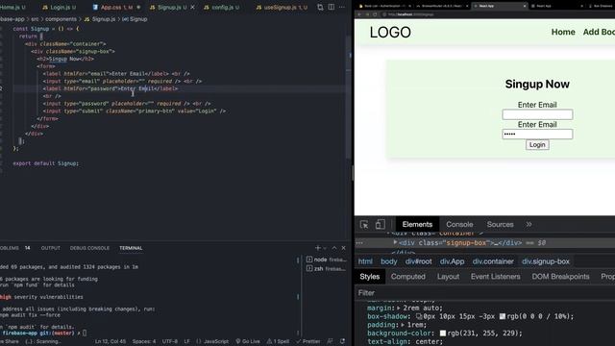Open the DEBUG CONSOLE panel tab
615x346 pixels.
tap(89, 248)
